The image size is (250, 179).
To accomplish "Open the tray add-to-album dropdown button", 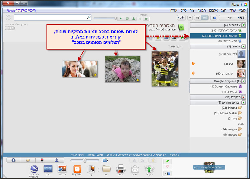I will point(167,173).
